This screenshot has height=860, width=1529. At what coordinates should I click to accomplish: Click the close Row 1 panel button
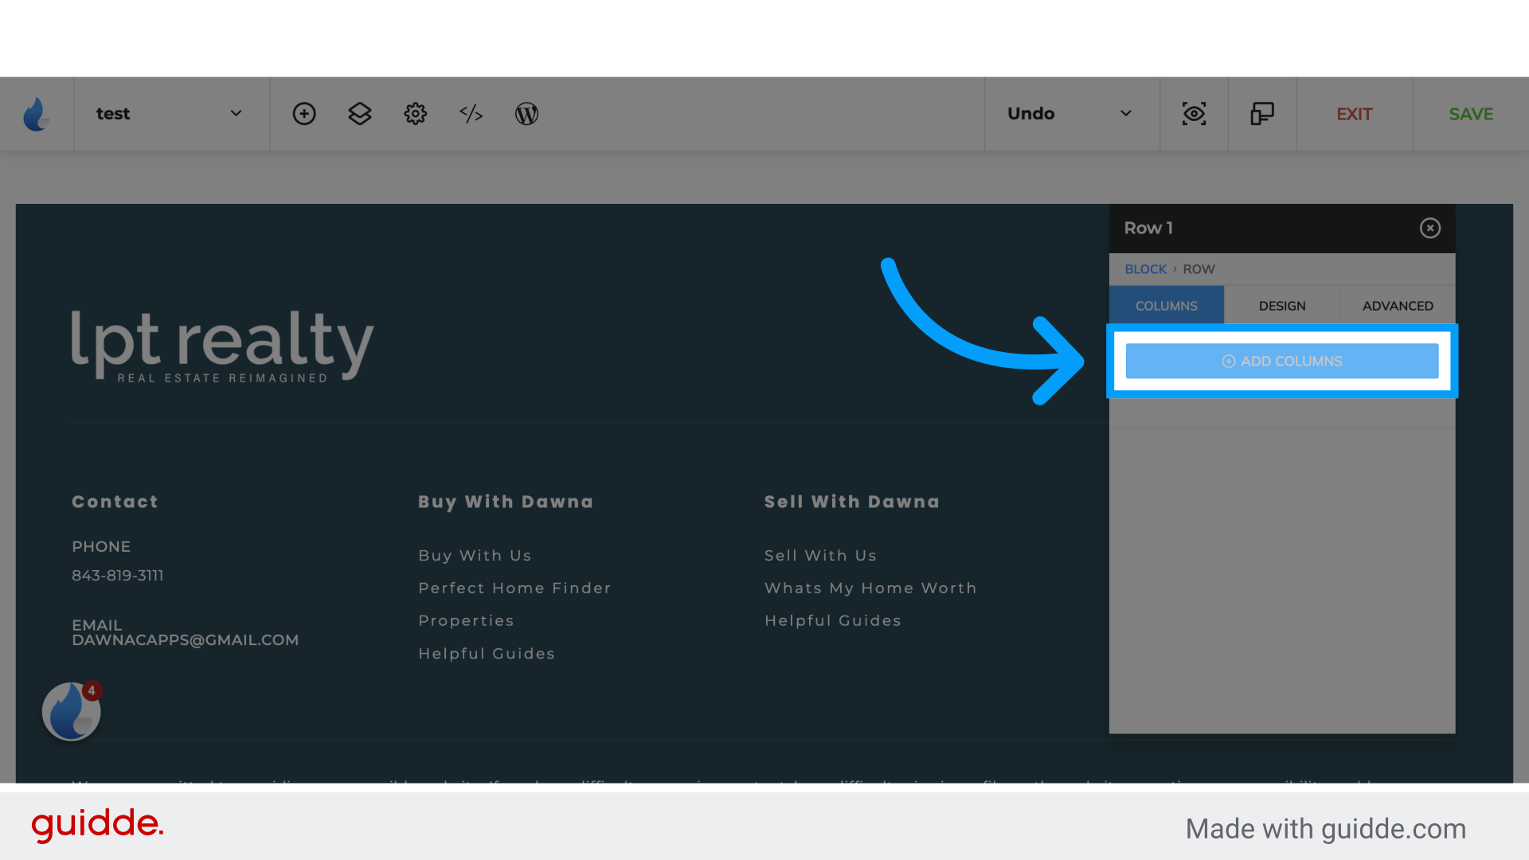coord(1430,228)
